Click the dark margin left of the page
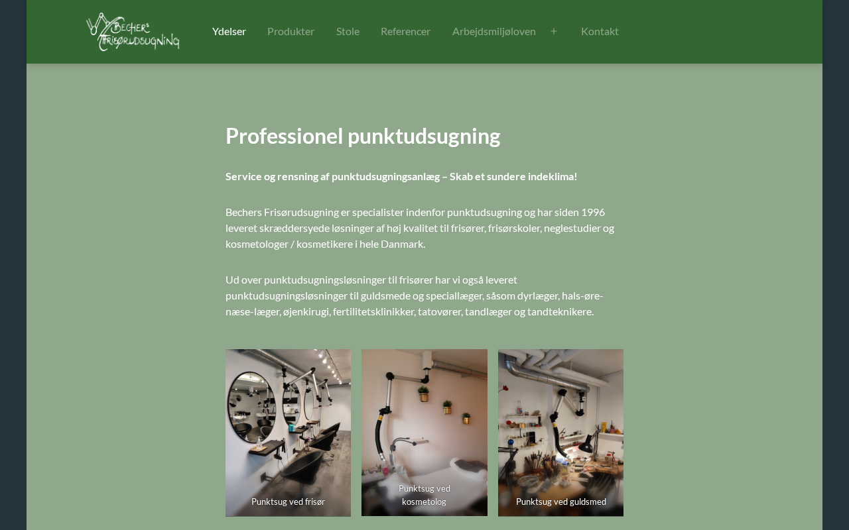Viewport: 849px width, 530px height. click(13, 265)
